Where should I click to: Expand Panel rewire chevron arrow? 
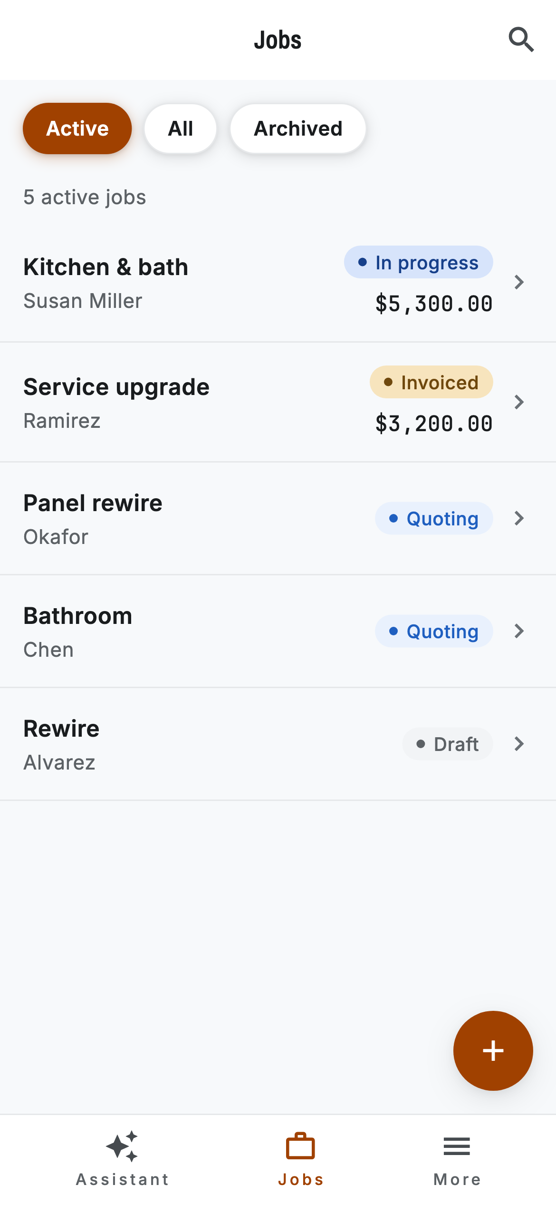coord(519,518)
